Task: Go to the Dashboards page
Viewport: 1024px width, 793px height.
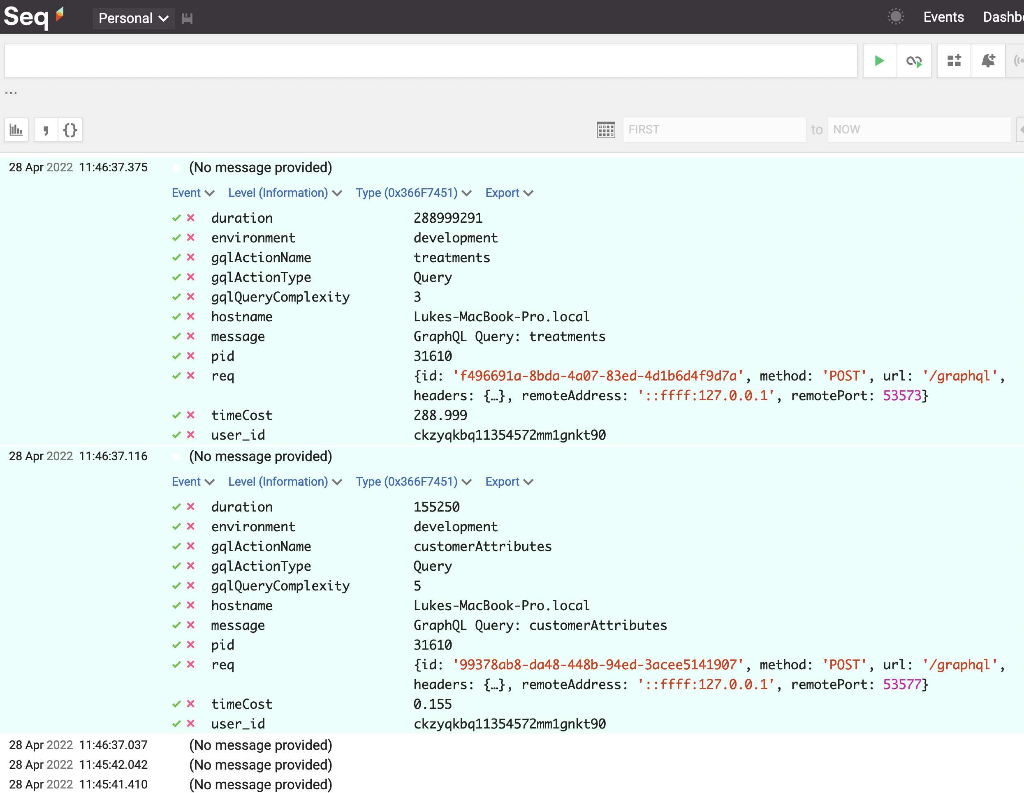Action: [x=1003, y=17]
